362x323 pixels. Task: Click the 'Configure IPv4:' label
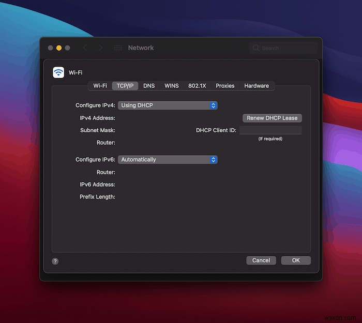(95, 105)
